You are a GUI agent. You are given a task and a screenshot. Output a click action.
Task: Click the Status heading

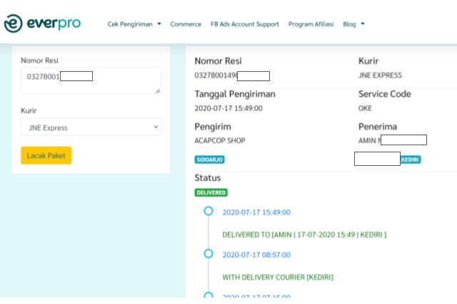[208, 178]
